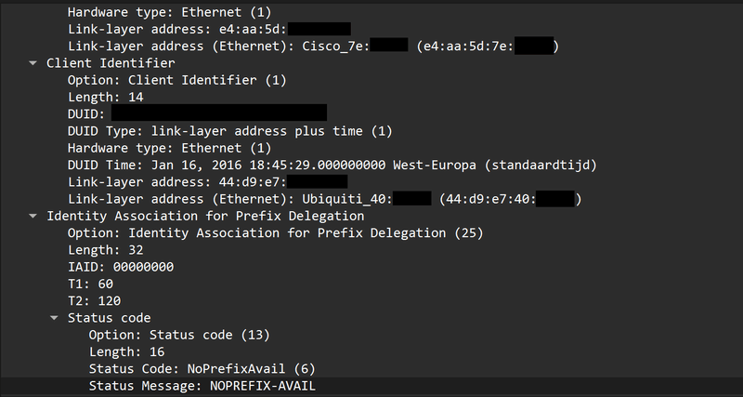This screenshot has height=397, width=743.
Task: Select the Status Message NOPREFIX-AVAIL row
Action: tap(202, 386)
